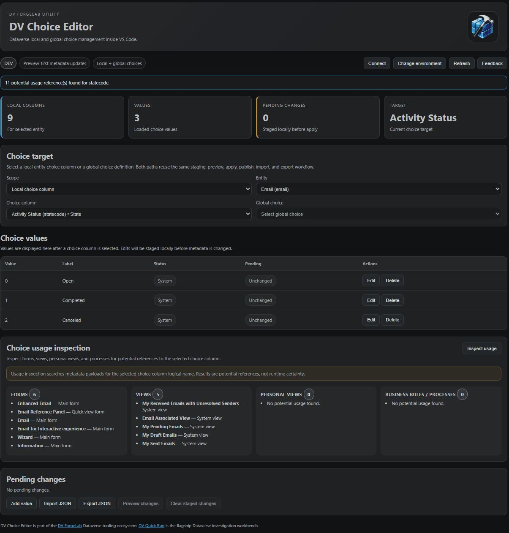Open the Select global choice dropdown
Image resolution: width=509 pixels, height=533 pixels.
click(x=378, y=214)
